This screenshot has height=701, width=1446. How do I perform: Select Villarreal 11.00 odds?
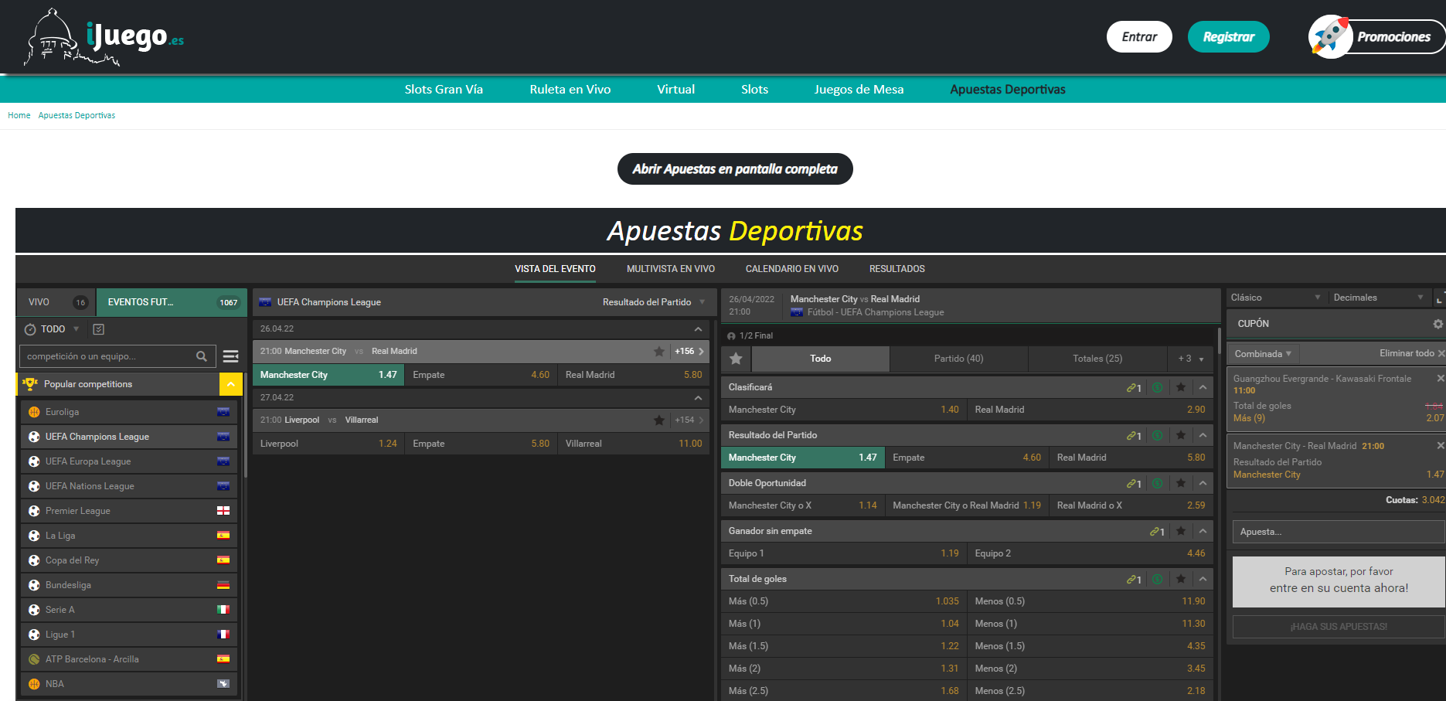(634, 444)
